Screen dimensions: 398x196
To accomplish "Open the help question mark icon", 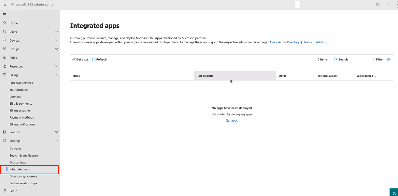I will [x=388, y=4].
